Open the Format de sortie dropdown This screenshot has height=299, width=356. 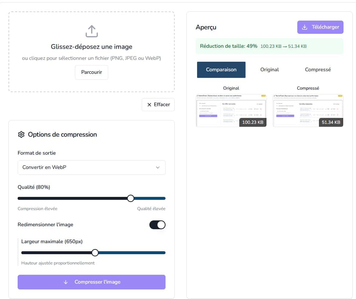click(x=91, y=167)
